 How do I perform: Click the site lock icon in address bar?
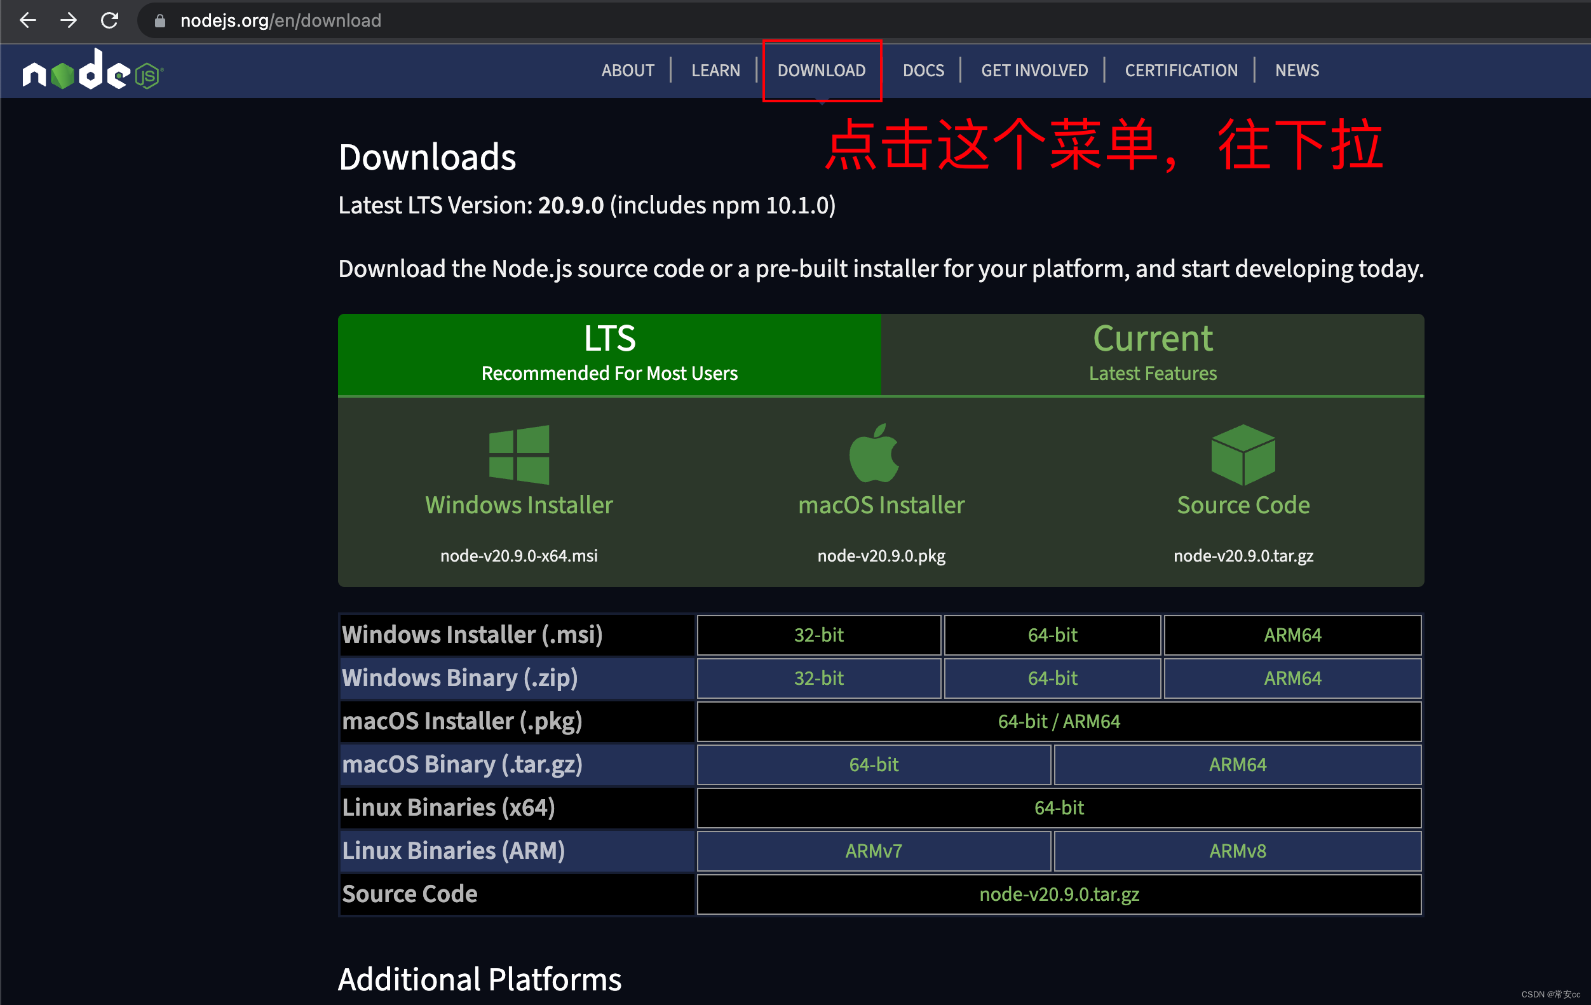(159, 21)
